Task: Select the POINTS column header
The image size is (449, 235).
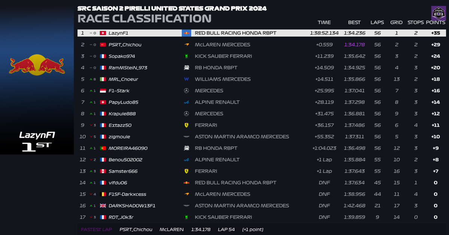Action: (x=435, y=22)
